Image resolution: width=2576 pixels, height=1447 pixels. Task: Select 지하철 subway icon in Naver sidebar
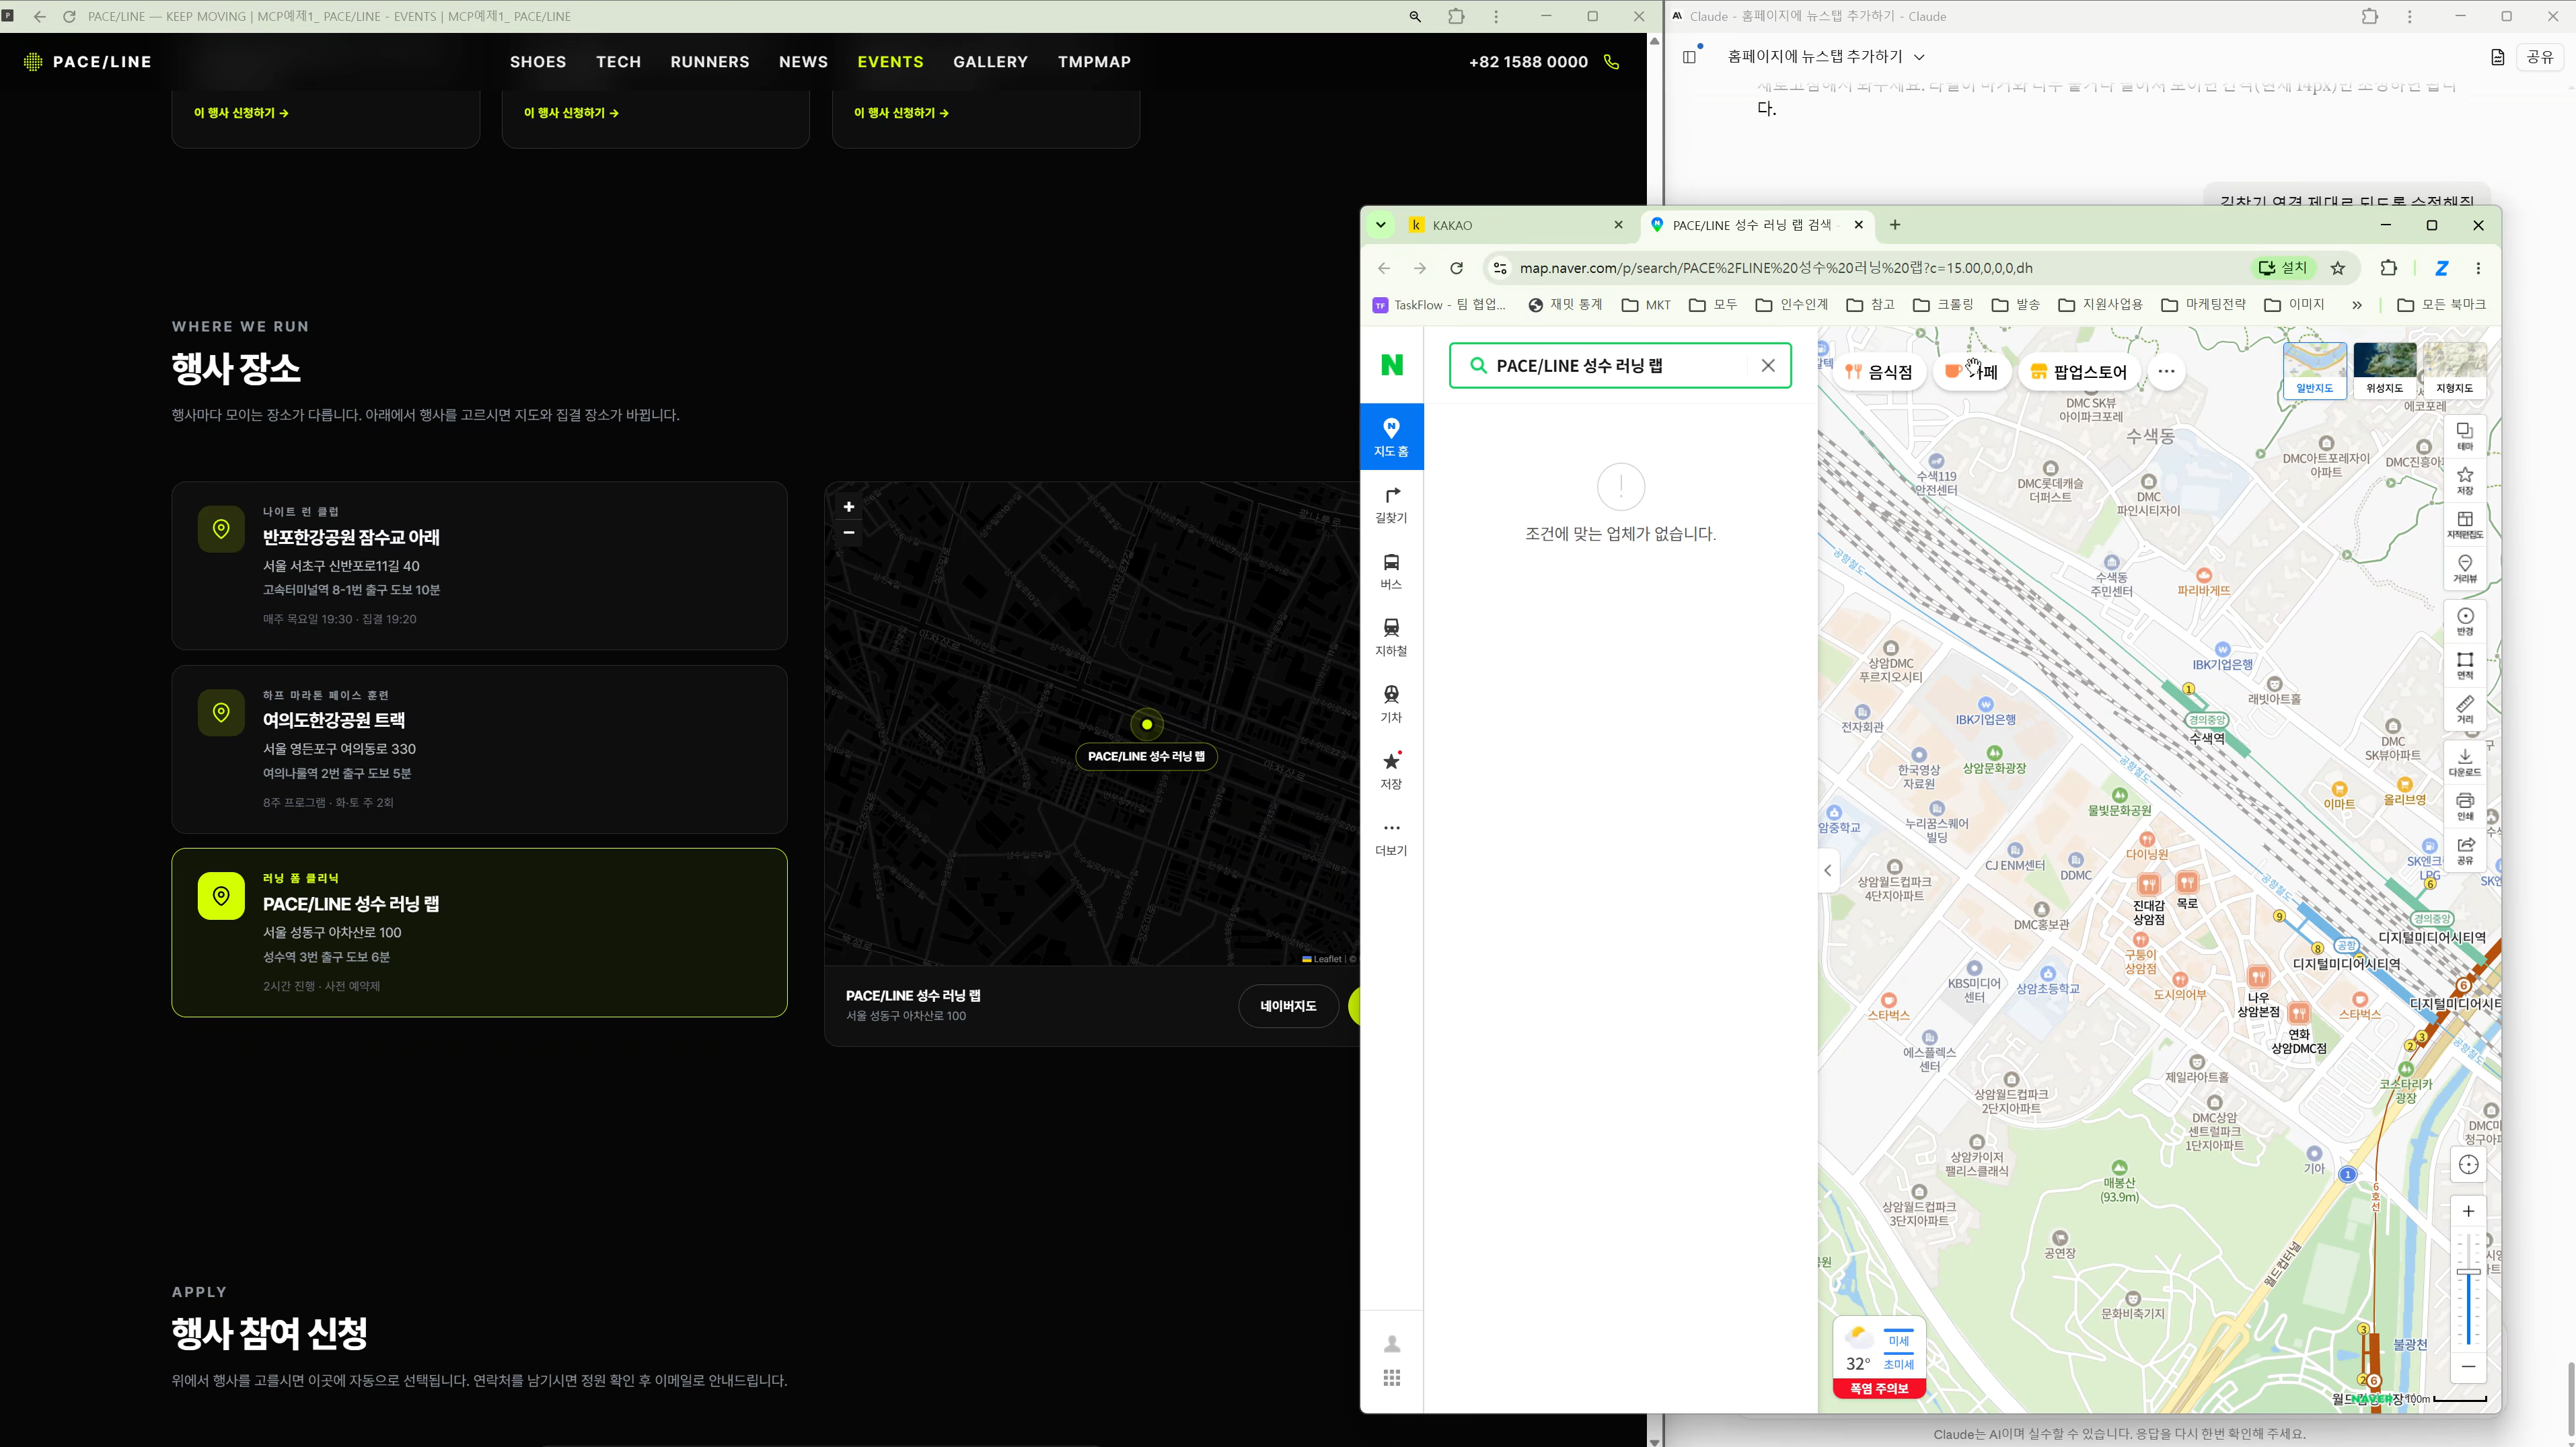[1391, 637]
